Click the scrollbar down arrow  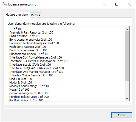click(x=127, y=99)
